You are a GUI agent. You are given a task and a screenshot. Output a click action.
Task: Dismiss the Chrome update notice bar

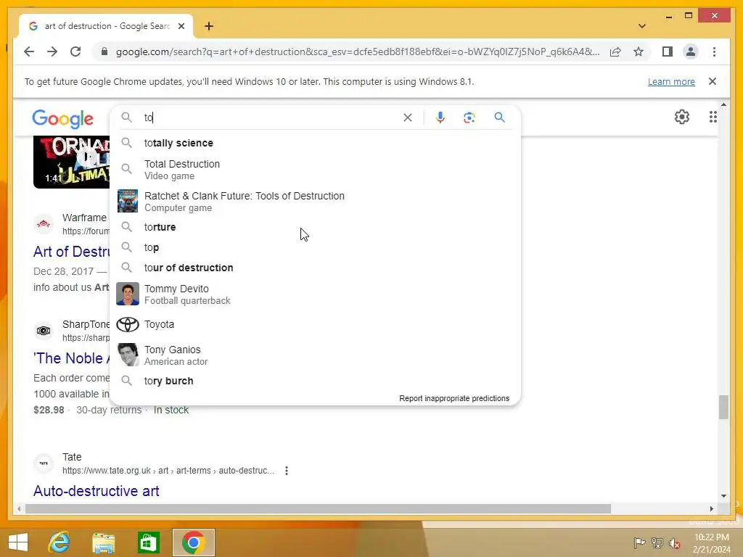713,81
